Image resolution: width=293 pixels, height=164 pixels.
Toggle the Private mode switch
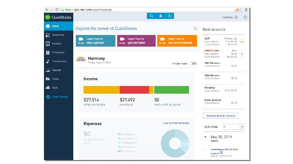pos(194,63)
